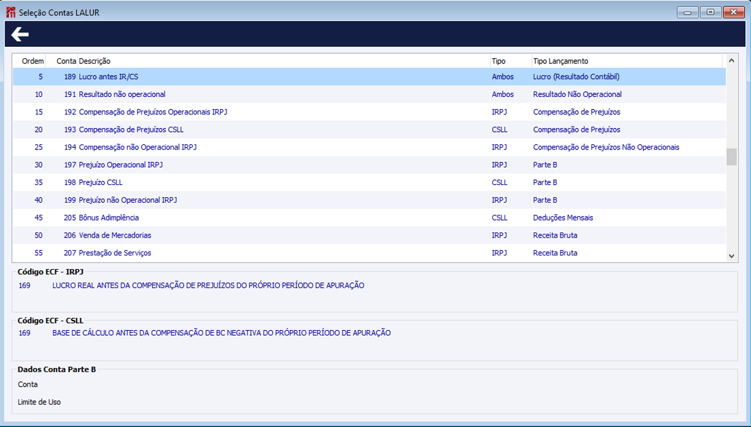
Task: Minimize the Seleção Contas LALUR window
Action: (x=688, y=13)
